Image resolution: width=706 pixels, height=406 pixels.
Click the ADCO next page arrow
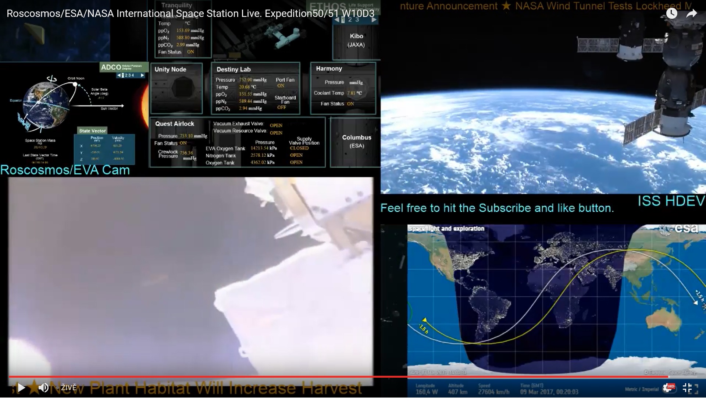[142, 75]
